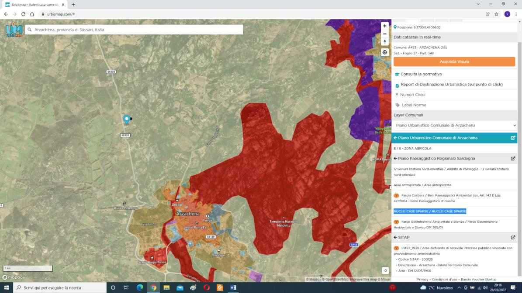Screen dimensions: 522x293
Task: Open the SITAP external link icon
Action: click(513, 238)
